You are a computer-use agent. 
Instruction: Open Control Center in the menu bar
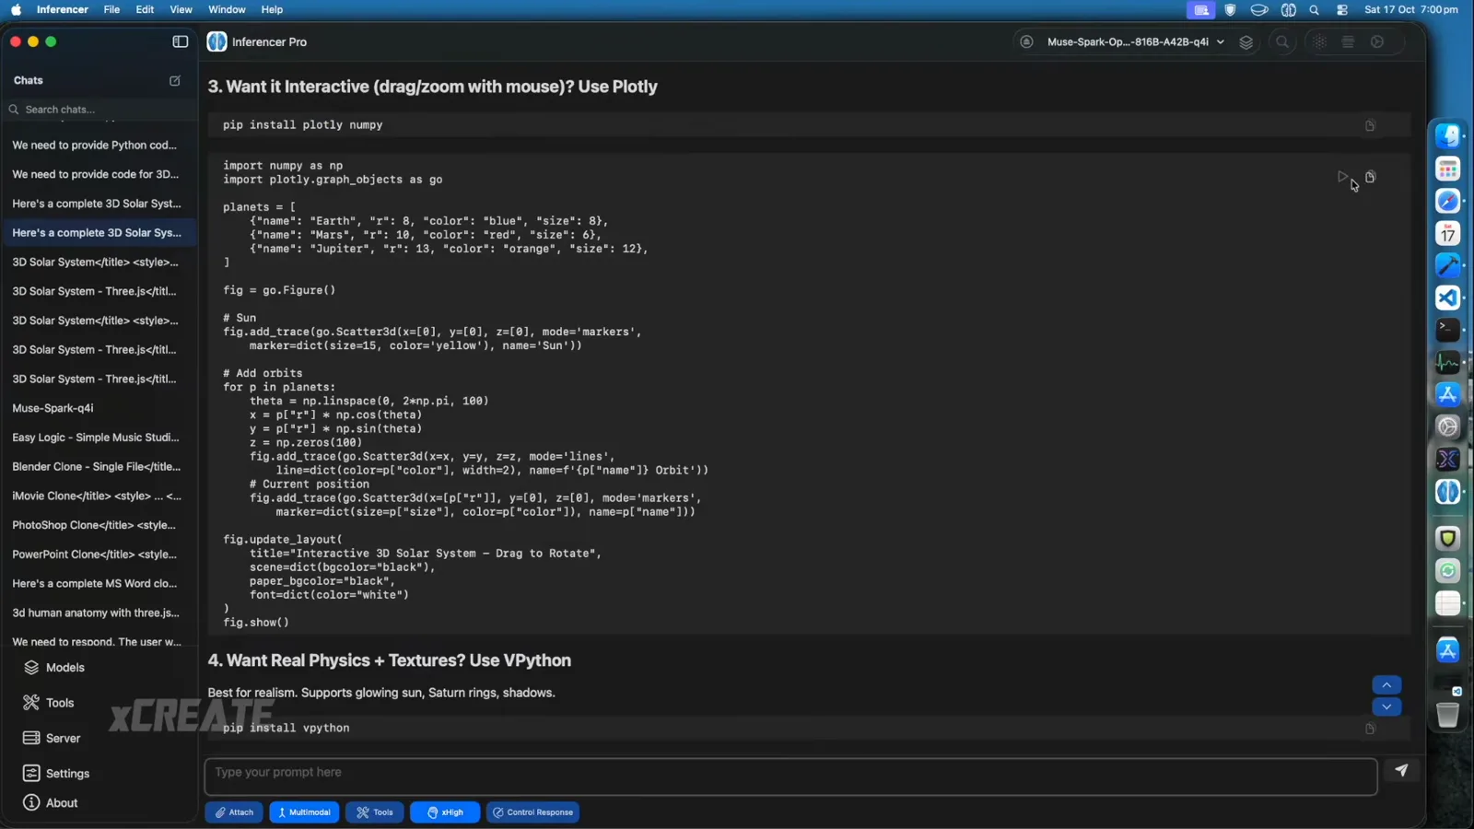(x=1342, y=10)
